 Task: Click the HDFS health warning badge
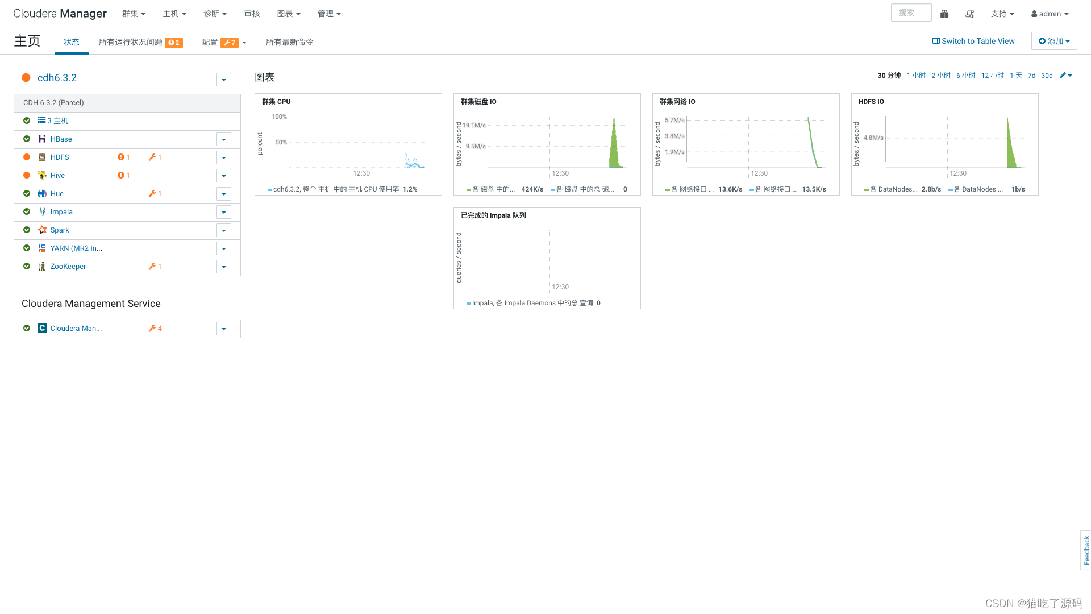click(123, 157)
